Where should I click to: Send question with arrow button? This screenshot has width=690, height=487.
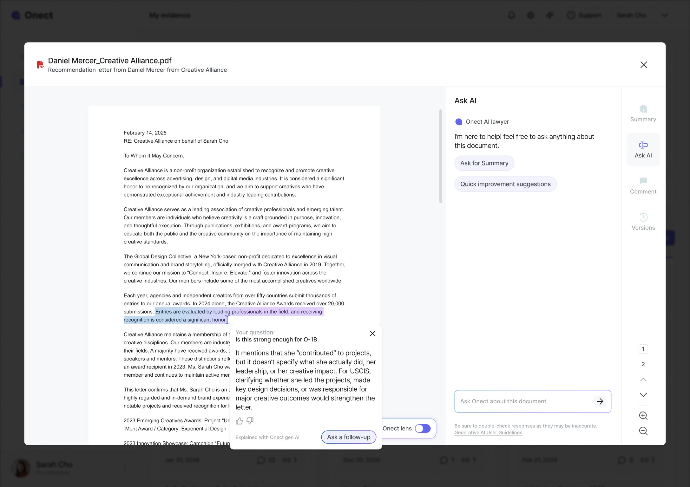coord(600,401)
